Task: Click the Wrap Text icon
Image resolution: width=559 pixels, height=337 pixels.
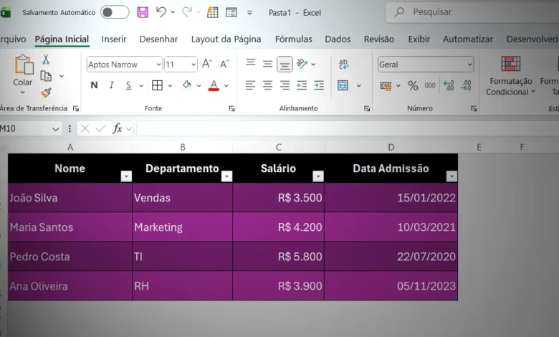Action: tap(343, 65)
